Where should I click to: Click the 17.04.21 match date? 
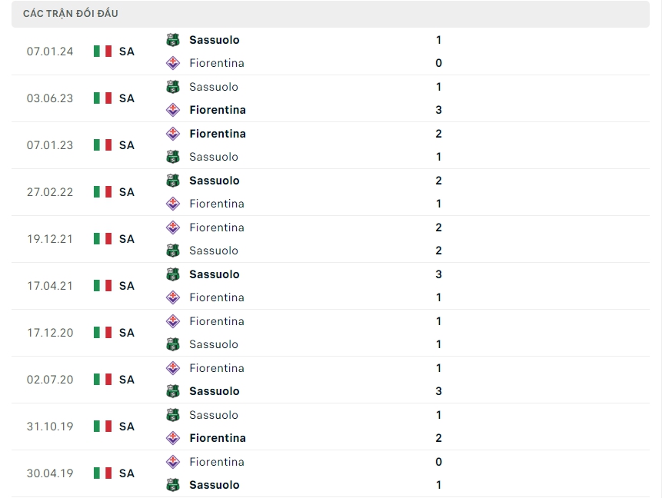coord(50,286)
